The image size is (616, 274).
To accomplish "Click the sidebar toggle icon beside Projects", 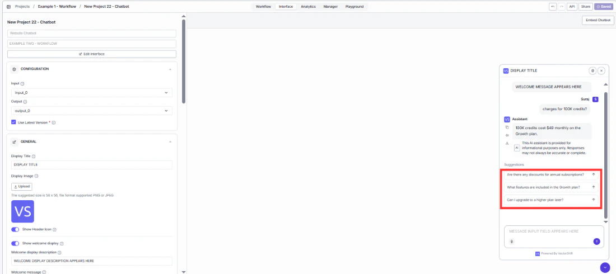I will coord(8,7).
